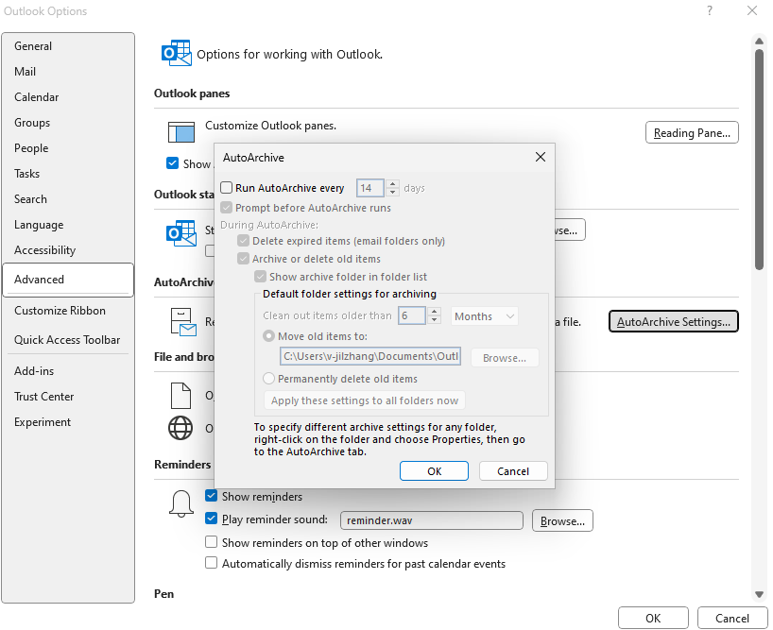Click the globe browser icon
This screenshot has width=773, height=630.
click(180, 428)
